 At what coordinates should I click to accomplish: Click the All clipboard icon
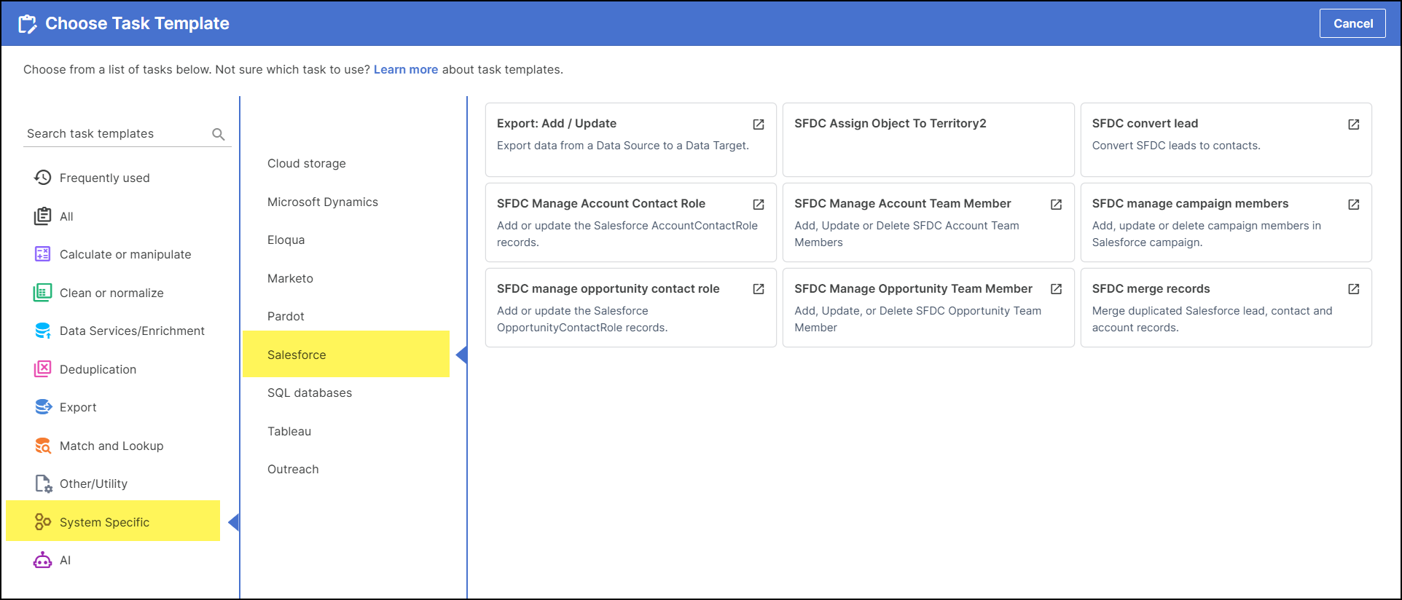coord(43,216)
